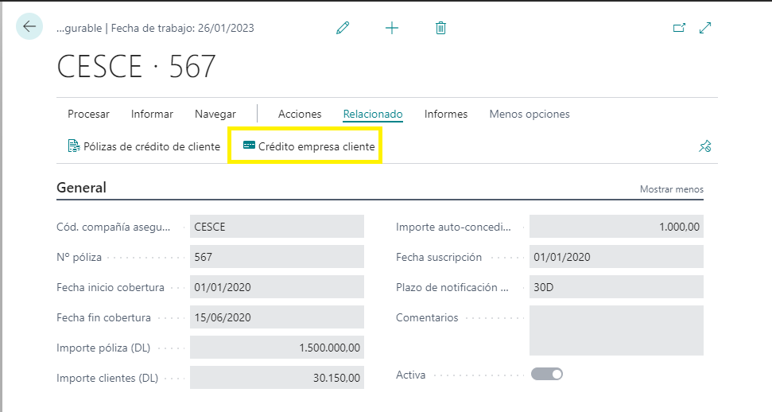Open the Navegar menu
Viewport: 772px width, 412px height.
click(x=215, y=114)
